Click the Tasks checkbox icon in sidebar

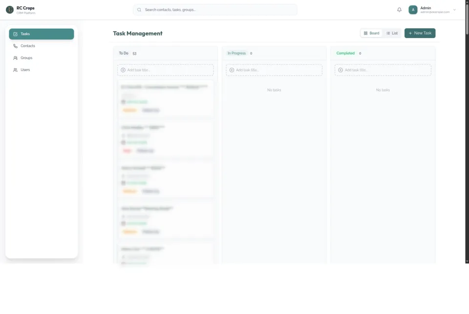pyautogui.click(x=15, y=34)
